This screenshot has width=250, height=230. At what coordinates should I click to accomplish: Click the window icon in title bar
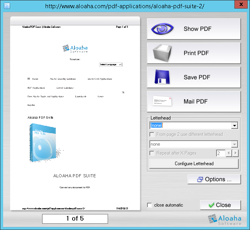[x=7, y=6]
